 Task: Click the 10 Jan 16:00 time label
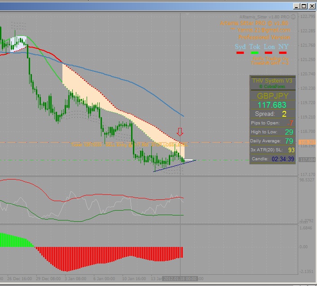click(x=134, y=278)
